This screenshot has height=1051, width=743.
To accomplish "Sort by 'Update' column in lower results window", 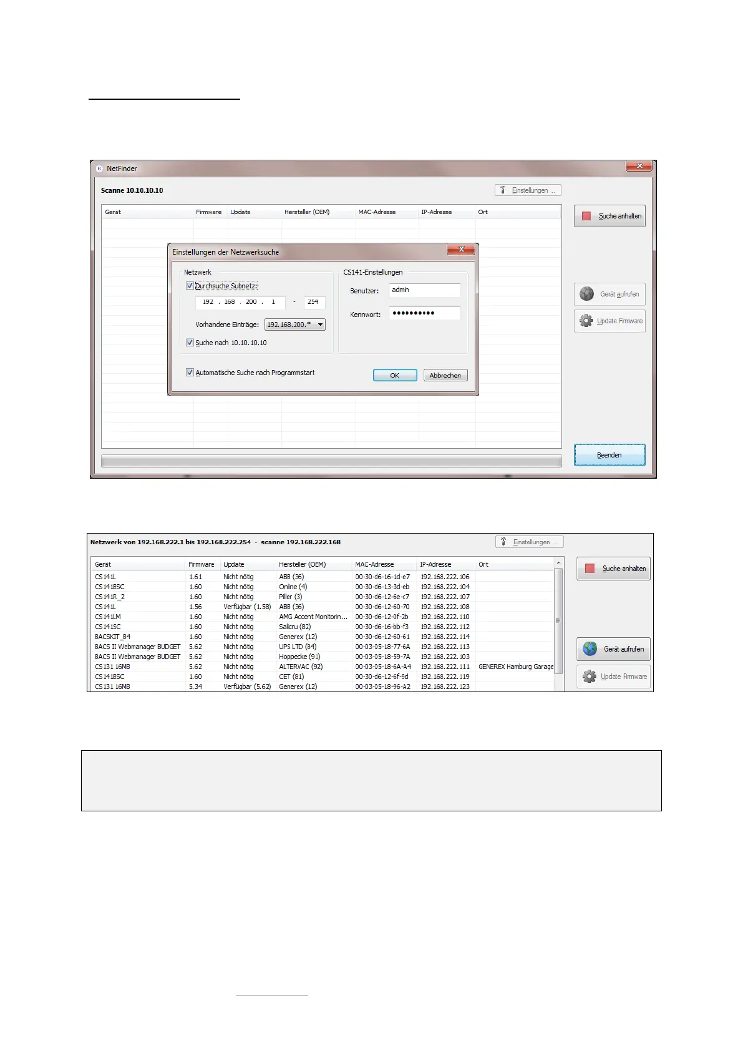I will click(248, 564).
